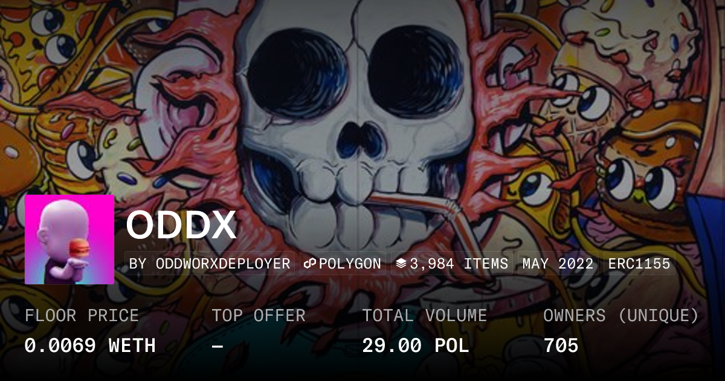Screen dimensions: 725x381
Task: Click the 3,984 ITEMS badge
Action: [452, 264]
